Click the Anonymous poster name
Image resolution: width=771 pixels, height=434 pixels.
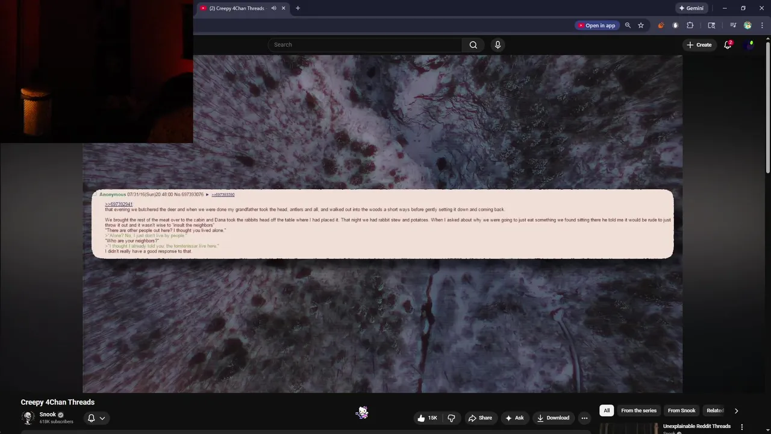click(x=113, y=195)
